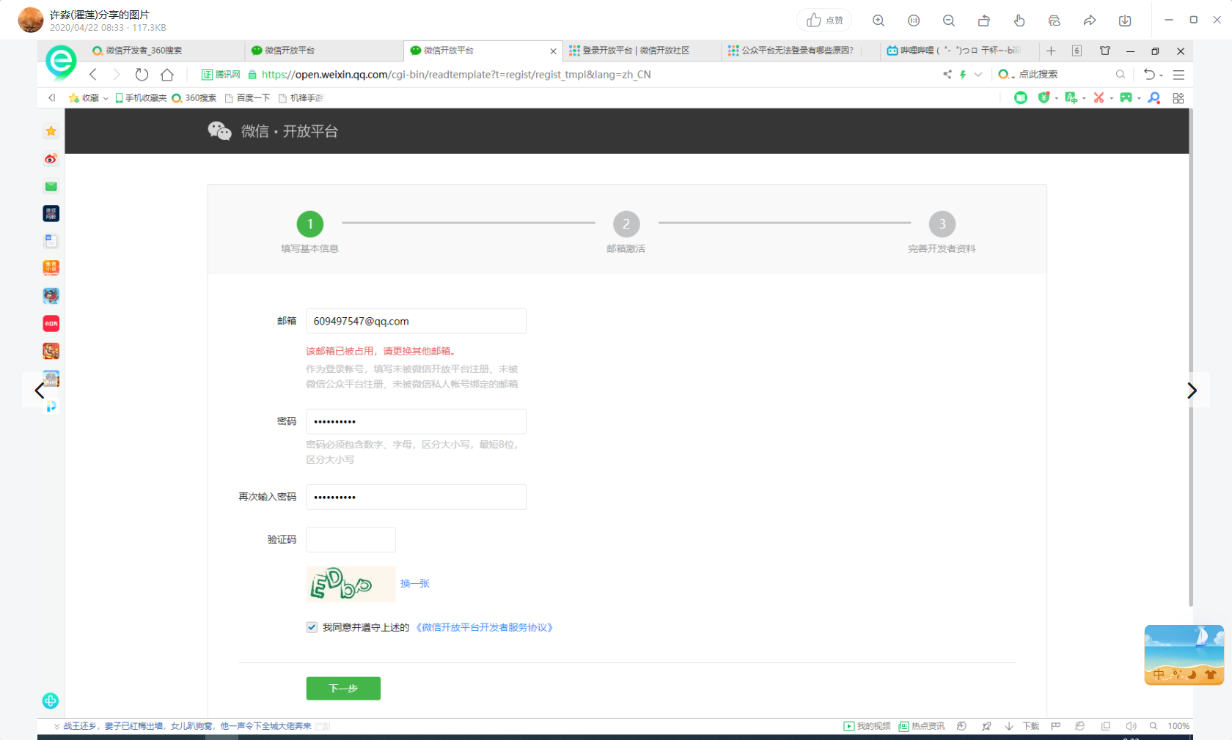1232x740 pixels.
Task: Open the 小红书 sidebar app
Action: point(51,323)
